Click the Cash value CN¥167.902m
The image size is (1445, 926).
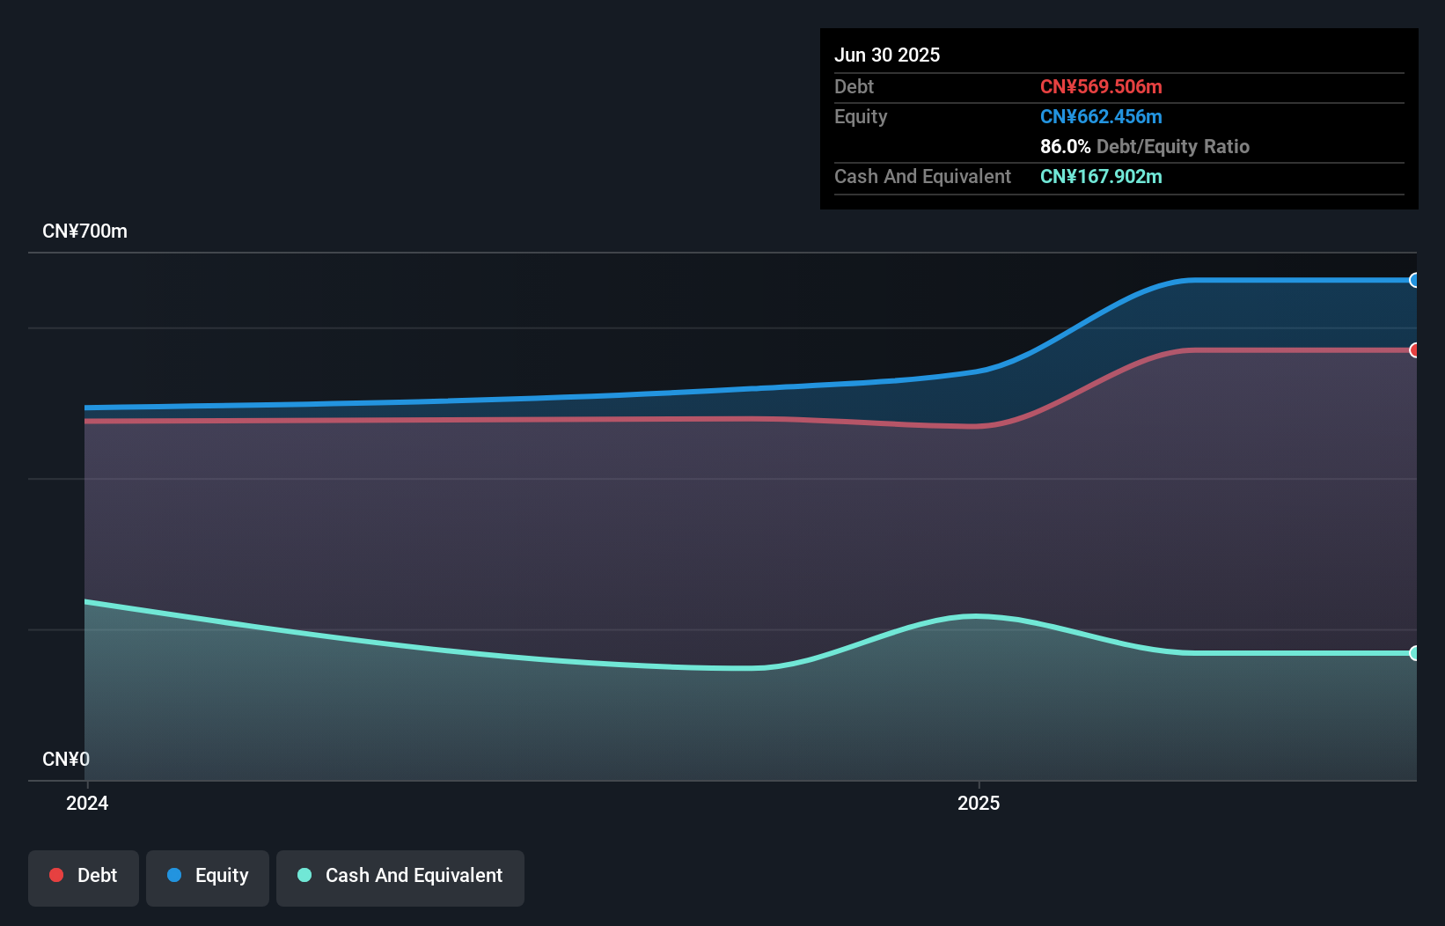(1101, 176)
